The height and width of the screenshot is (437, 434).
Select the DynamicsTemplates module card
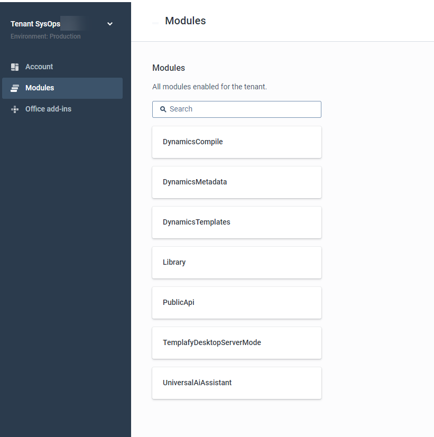click(237, 222)
